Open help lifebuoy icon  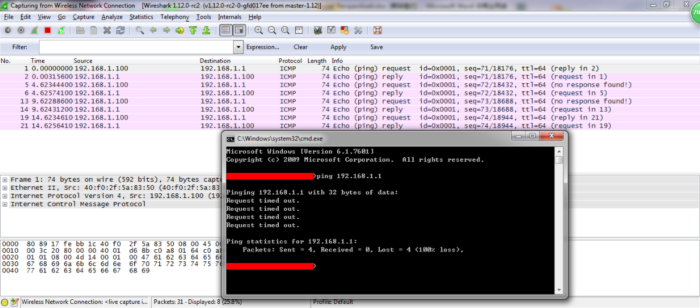tap(377, 30)
